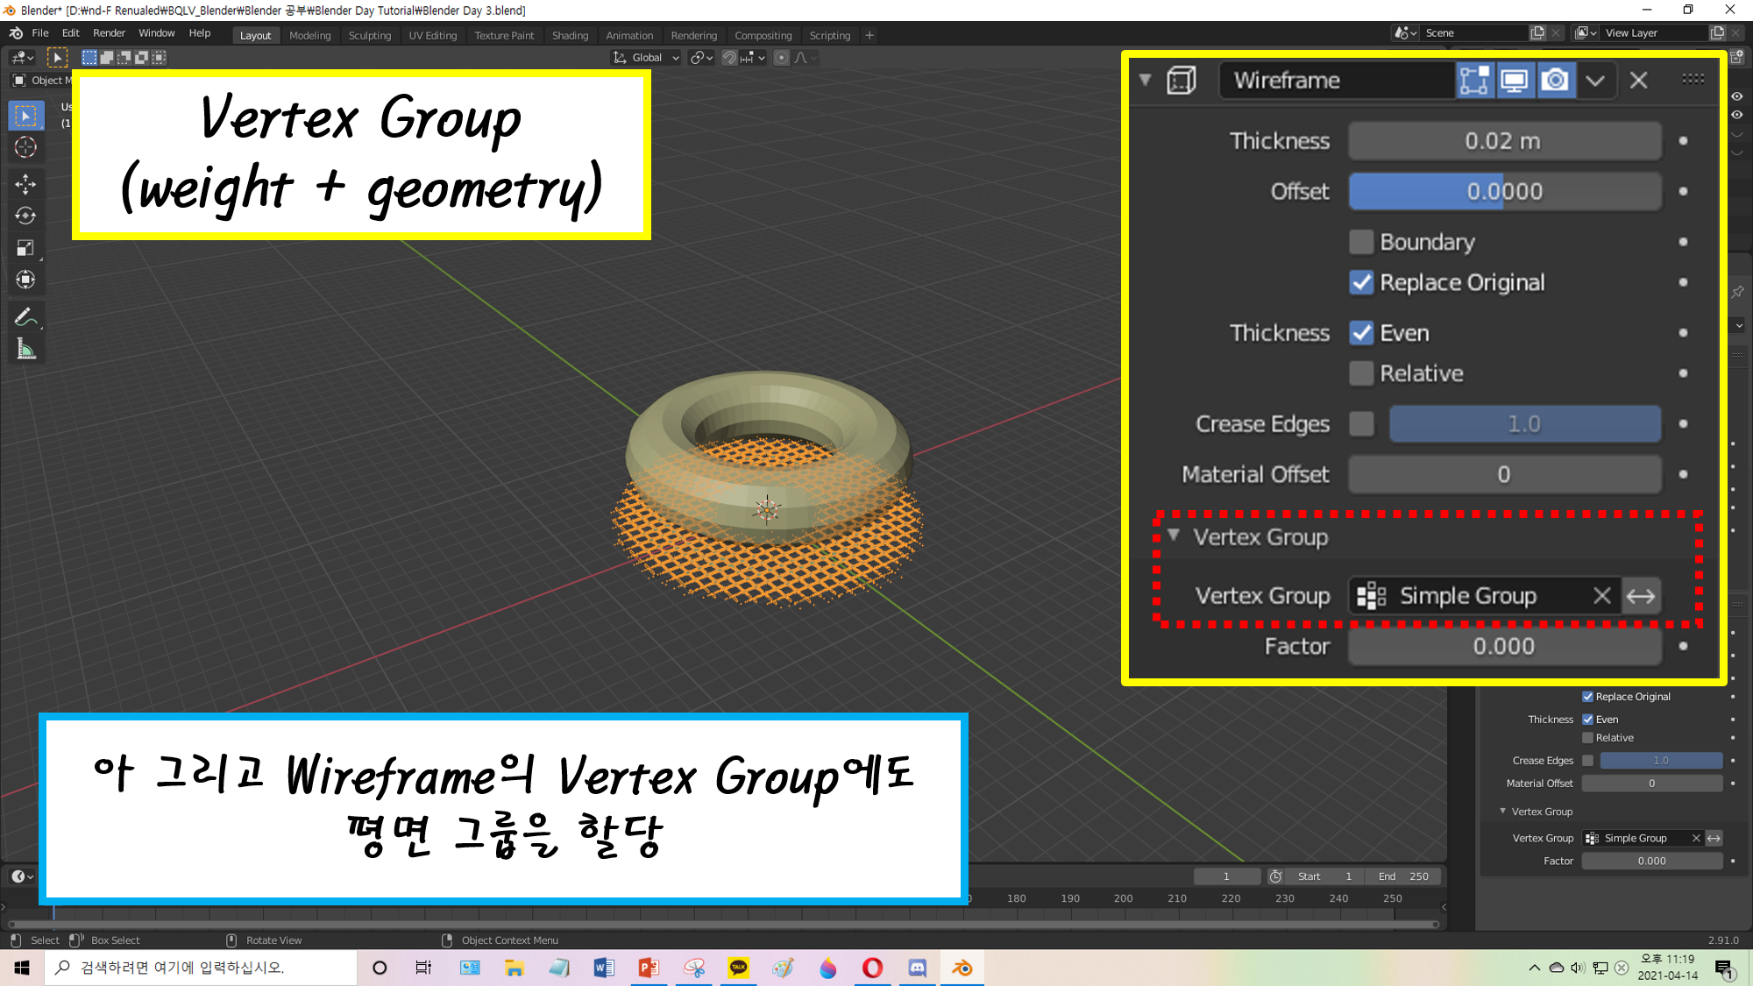Choose the Measure tool
The height and width of the screenshot is (986, 1753).
click(x=25, y=350)
